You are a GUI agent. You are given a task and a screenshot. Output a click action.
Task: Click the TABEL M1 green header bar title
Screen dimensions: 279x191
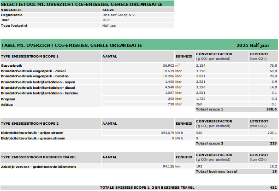[71, 45]
